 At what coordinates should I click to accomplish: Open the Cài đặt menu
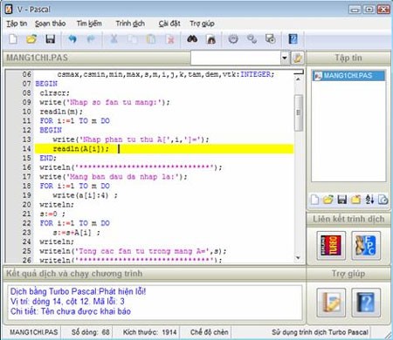pyautogui.click(x=169, y=24)
